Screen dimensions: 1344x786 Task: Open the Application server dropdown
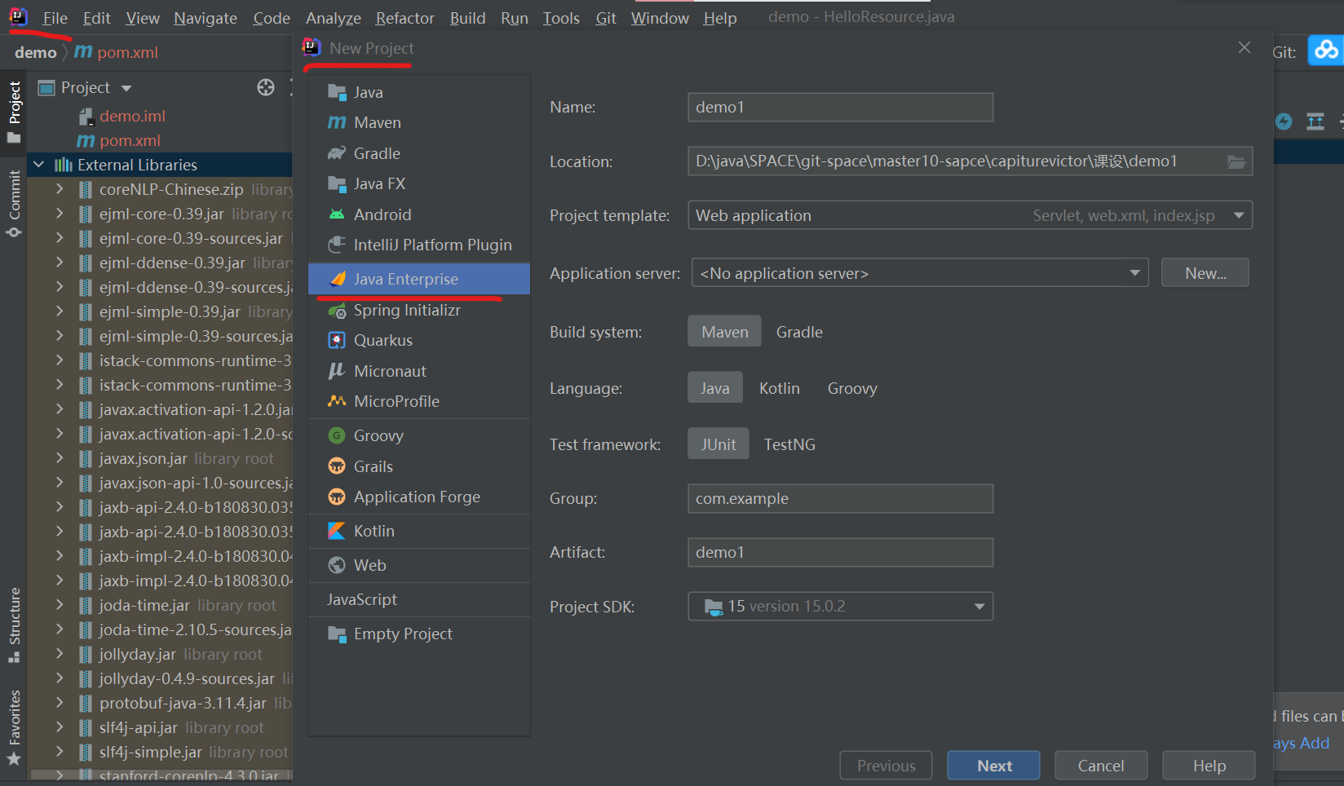[x=920, y=272]
